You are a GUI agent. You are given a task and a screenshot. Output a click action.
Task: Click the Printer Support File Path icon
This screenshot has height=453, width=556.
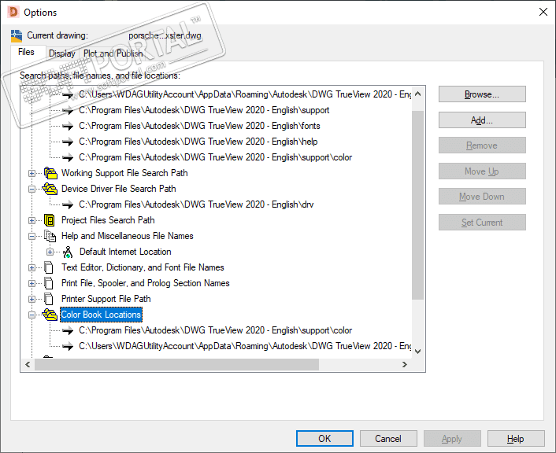tap(49, 299)
